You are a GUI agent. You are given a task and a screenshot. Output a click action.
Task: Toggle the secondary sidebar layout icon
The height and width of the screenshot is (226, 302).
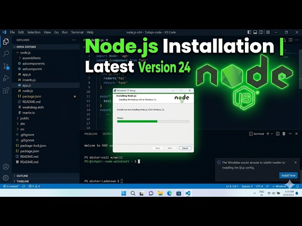coord(261,32)
